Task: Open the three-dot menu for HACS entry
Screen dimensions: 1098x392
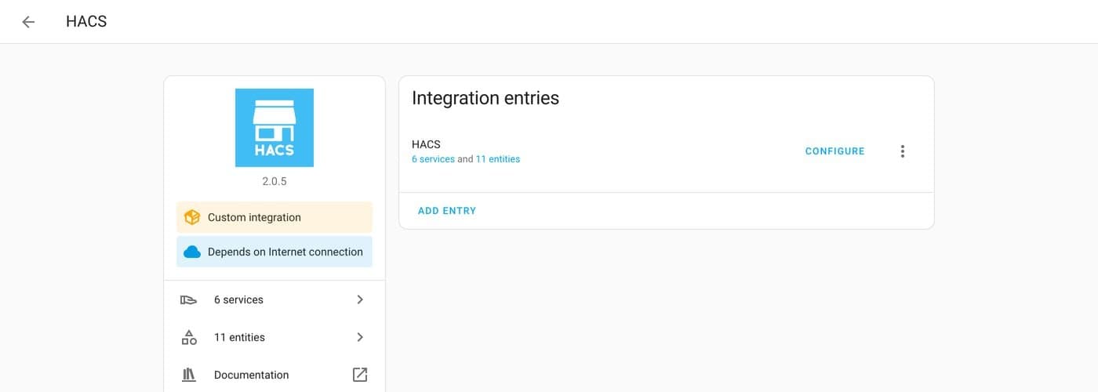Action: click(903, 151)
